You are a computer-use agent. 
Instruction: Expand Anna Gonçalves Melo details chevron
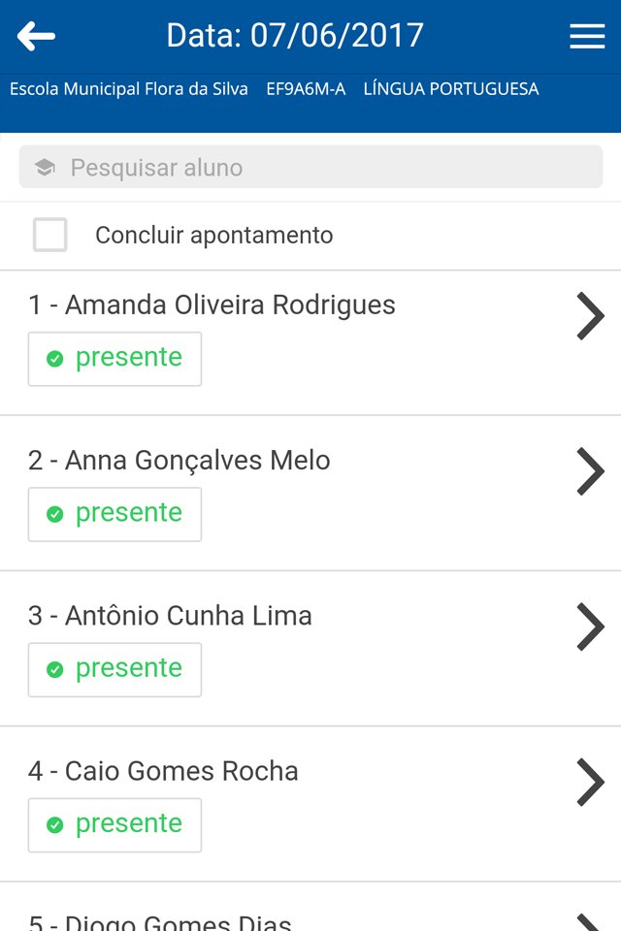[x=590, y=471]
